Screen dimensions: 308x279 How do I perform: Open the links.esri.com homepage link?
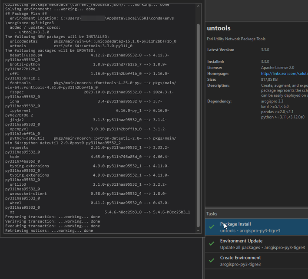tap(284, 74)
